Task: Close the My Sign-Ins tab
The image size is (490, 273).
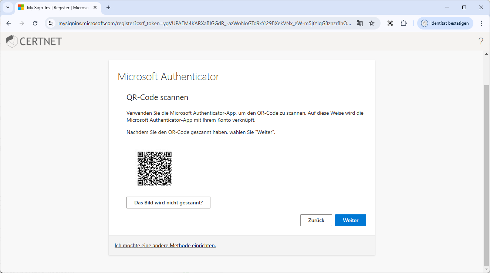Action: point(95,7)
